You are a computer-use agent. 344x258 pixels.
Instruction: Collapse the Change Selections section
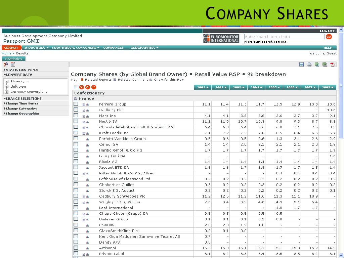point(23,98)
